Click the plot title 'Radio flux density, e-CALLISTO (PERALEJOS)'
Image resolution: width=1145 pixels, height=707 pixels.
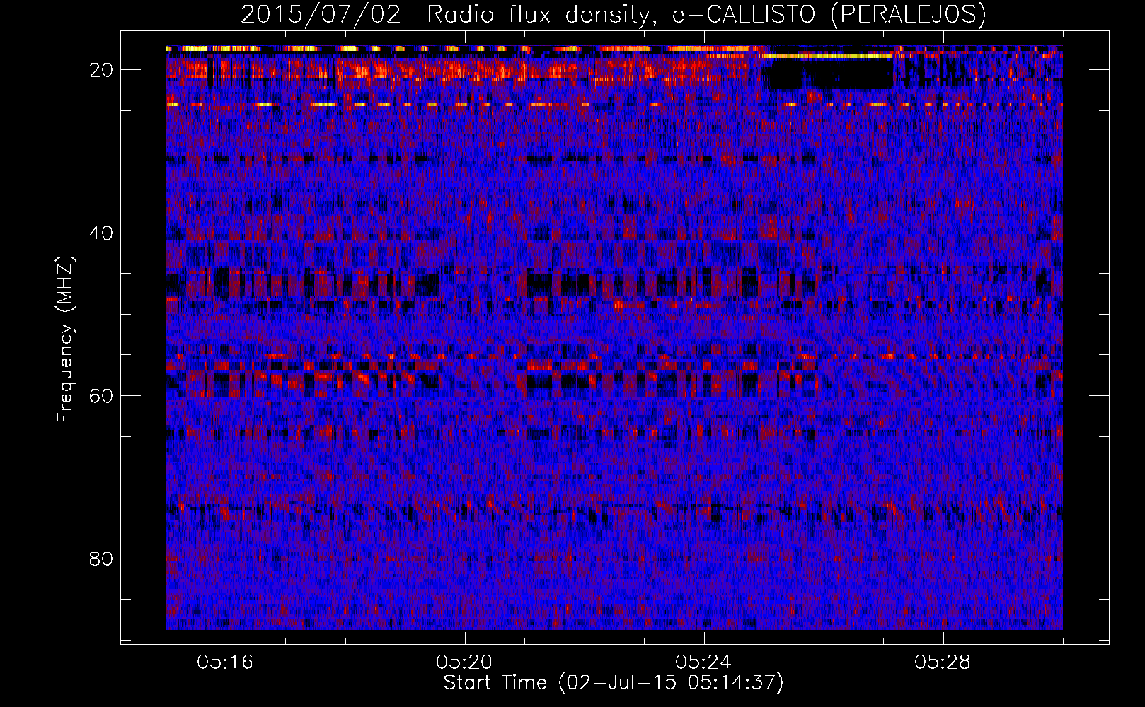point(706,14)
